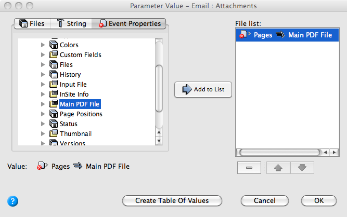Select the Files label in the tree
The height and width of the screenshot is (217, 347).
(x=66, y=64)
